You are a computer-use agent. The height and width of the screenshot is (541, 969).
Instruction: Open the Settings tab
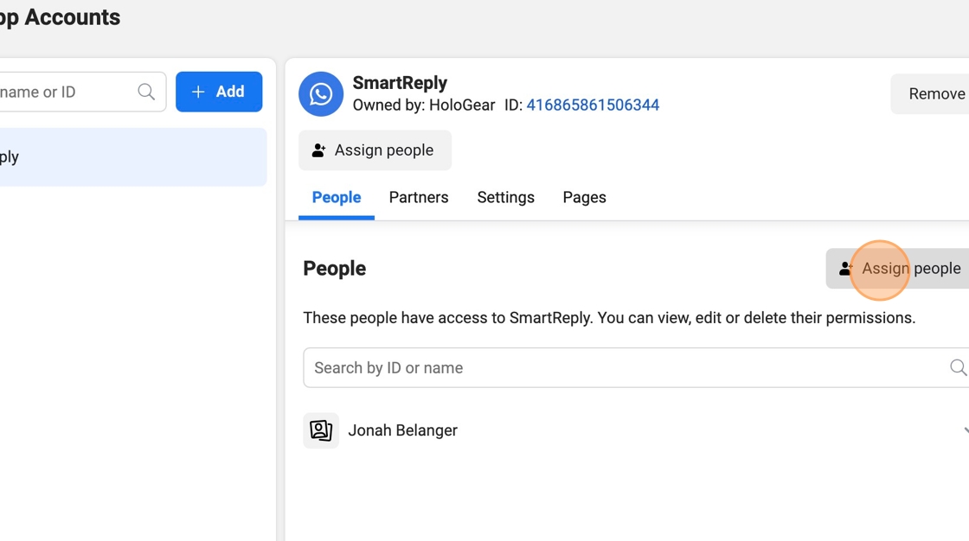(x=505, y=198)
